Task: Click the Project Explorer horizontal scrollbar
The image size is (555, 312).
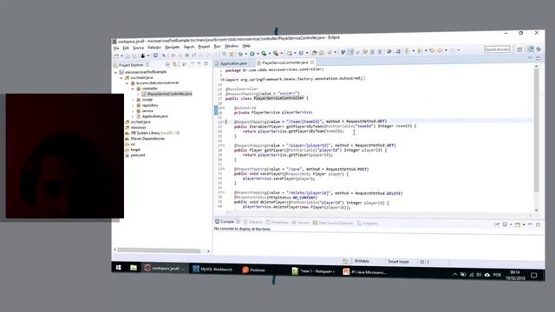Action: [x=159, y=250]
